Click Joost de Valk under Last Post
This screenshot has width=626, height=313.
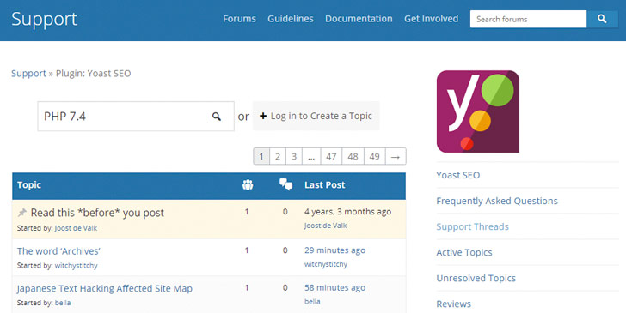pos(325,226)
